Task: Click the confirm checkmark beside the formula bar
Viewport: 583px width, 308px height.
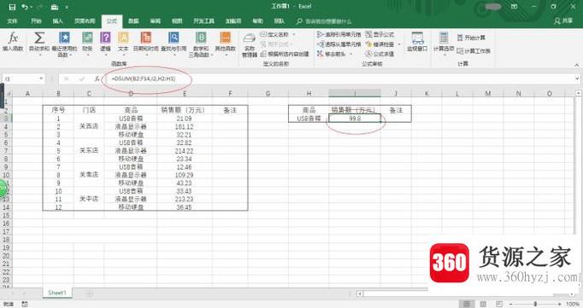Action: click(81, 78)
